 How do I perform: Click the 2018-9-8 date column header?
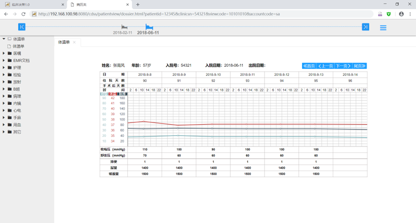point(145,74)
